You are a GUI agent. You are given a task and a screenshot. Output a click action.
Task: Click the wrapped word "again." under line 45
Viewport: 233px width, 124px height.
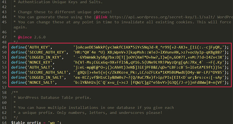click(20, 27)
